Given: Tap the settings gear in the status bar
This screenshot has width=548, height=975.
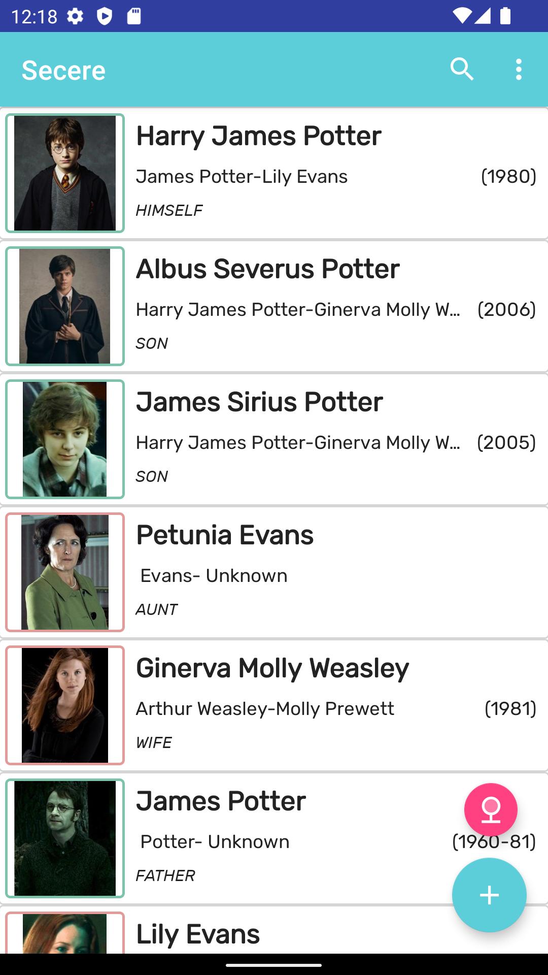Looking at the screenshot, I should click(x=75, y=16).
